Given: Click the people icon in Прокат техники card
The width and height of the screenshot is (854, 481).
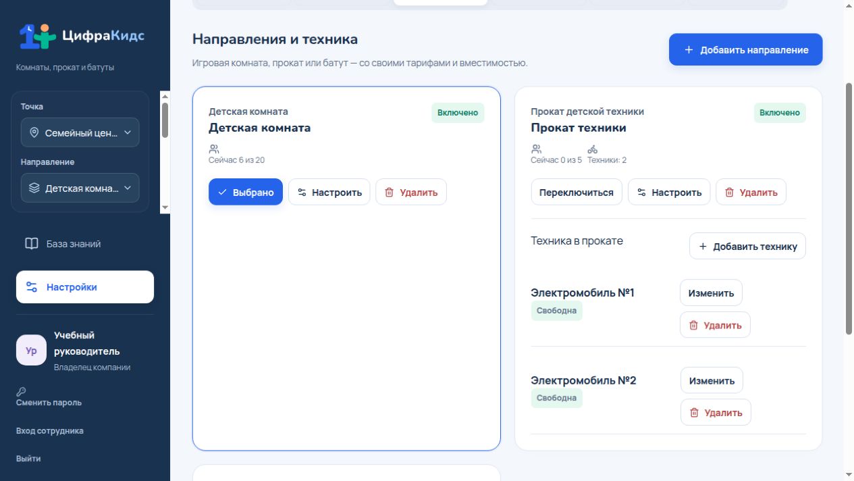Looking at the screenshot, I should coord(537,149).
